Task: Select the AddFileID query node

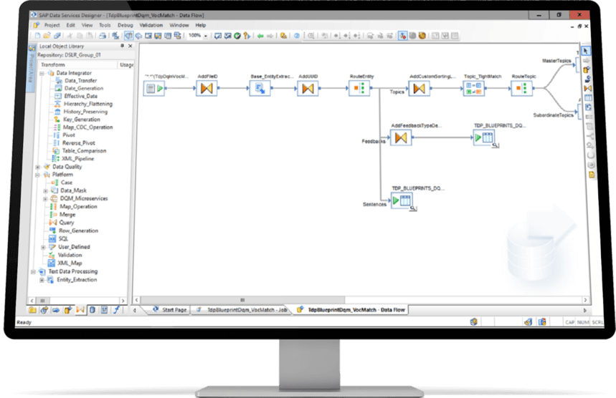Action: (x=207, y=89)
